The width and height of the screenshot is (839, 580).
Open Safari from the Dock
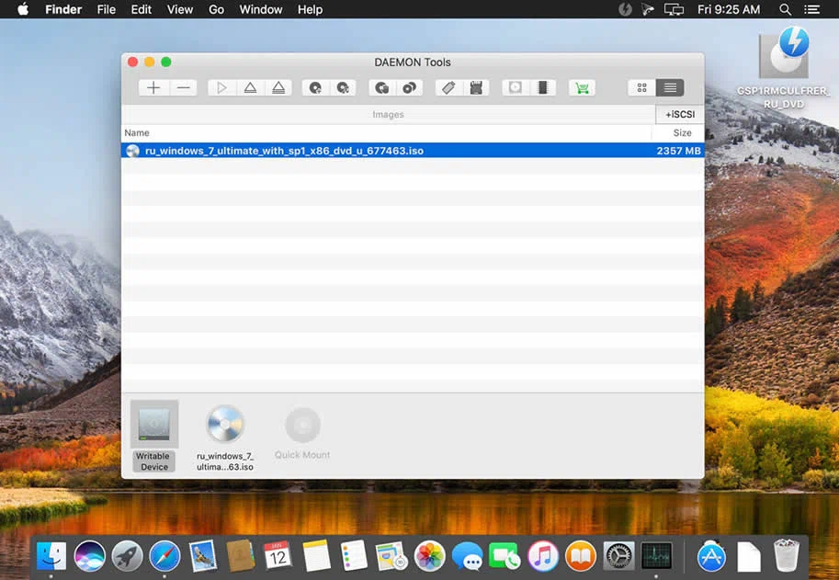(164, 556)
